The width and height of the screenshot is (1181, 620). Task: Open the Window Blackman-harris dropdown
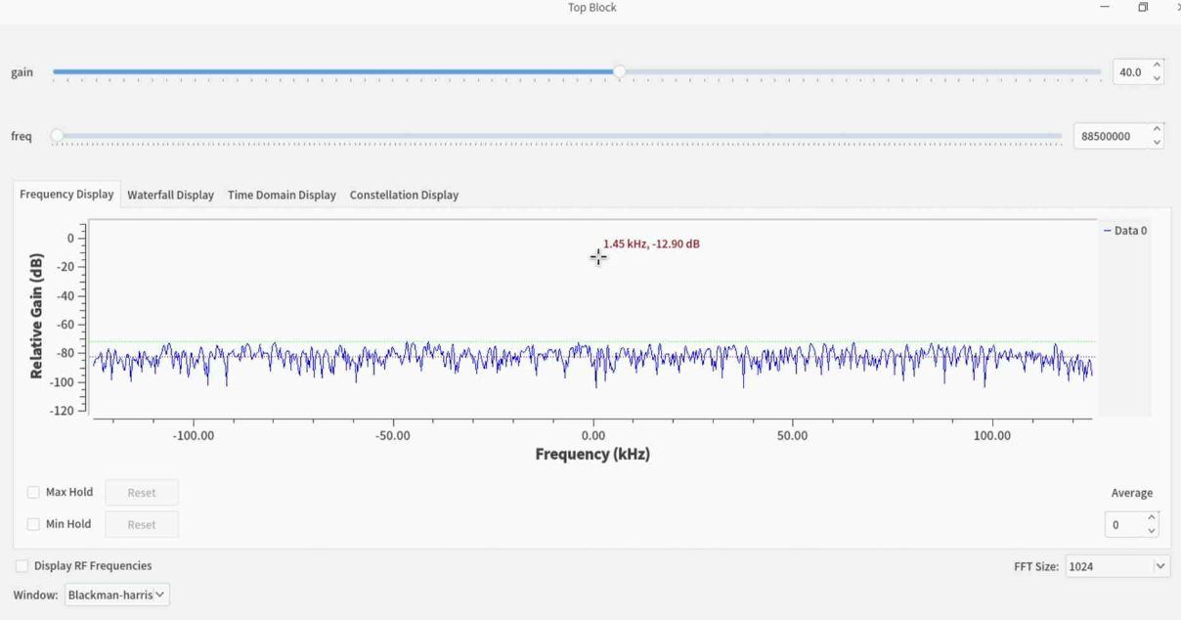(x=116, y=595)
